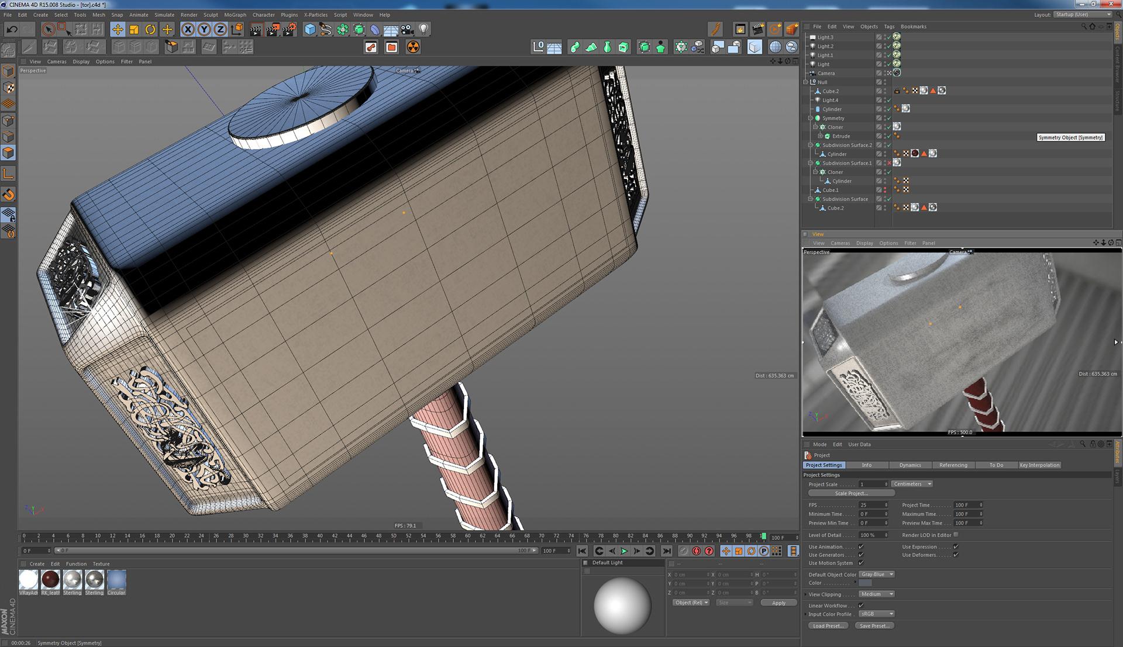Open the X-Particles menu
1123x647 pixels.
pyautogui.click(x=316, y=15)
